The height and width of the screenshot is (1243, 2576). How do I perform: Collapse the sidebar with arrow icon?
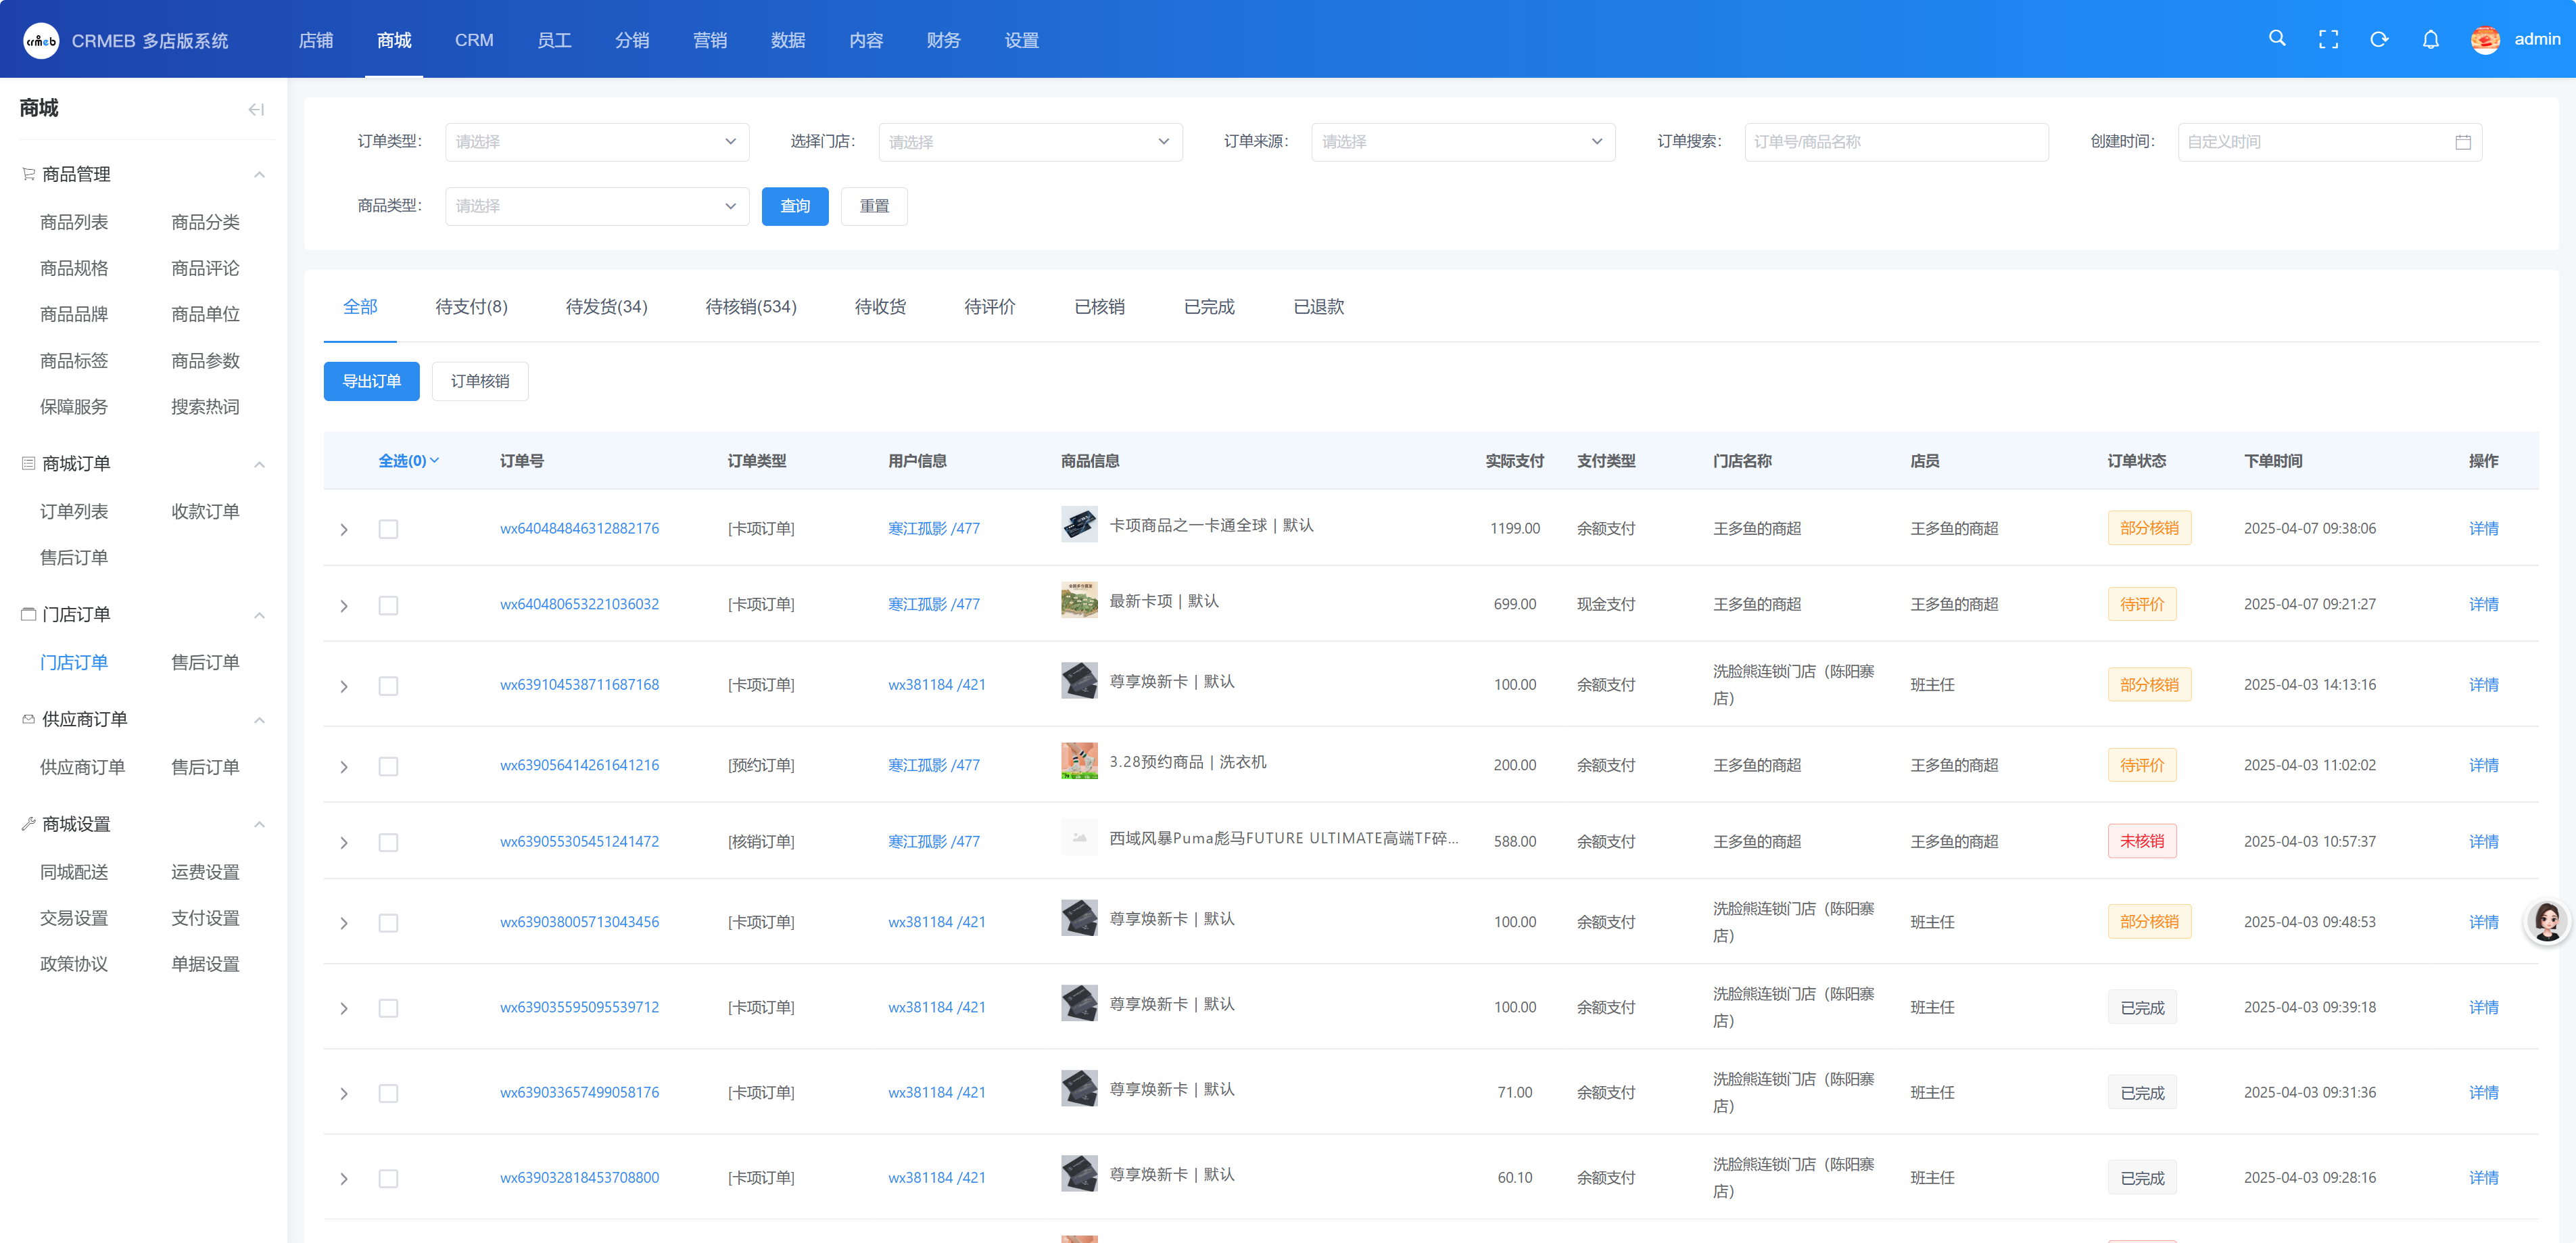[256, 109]
